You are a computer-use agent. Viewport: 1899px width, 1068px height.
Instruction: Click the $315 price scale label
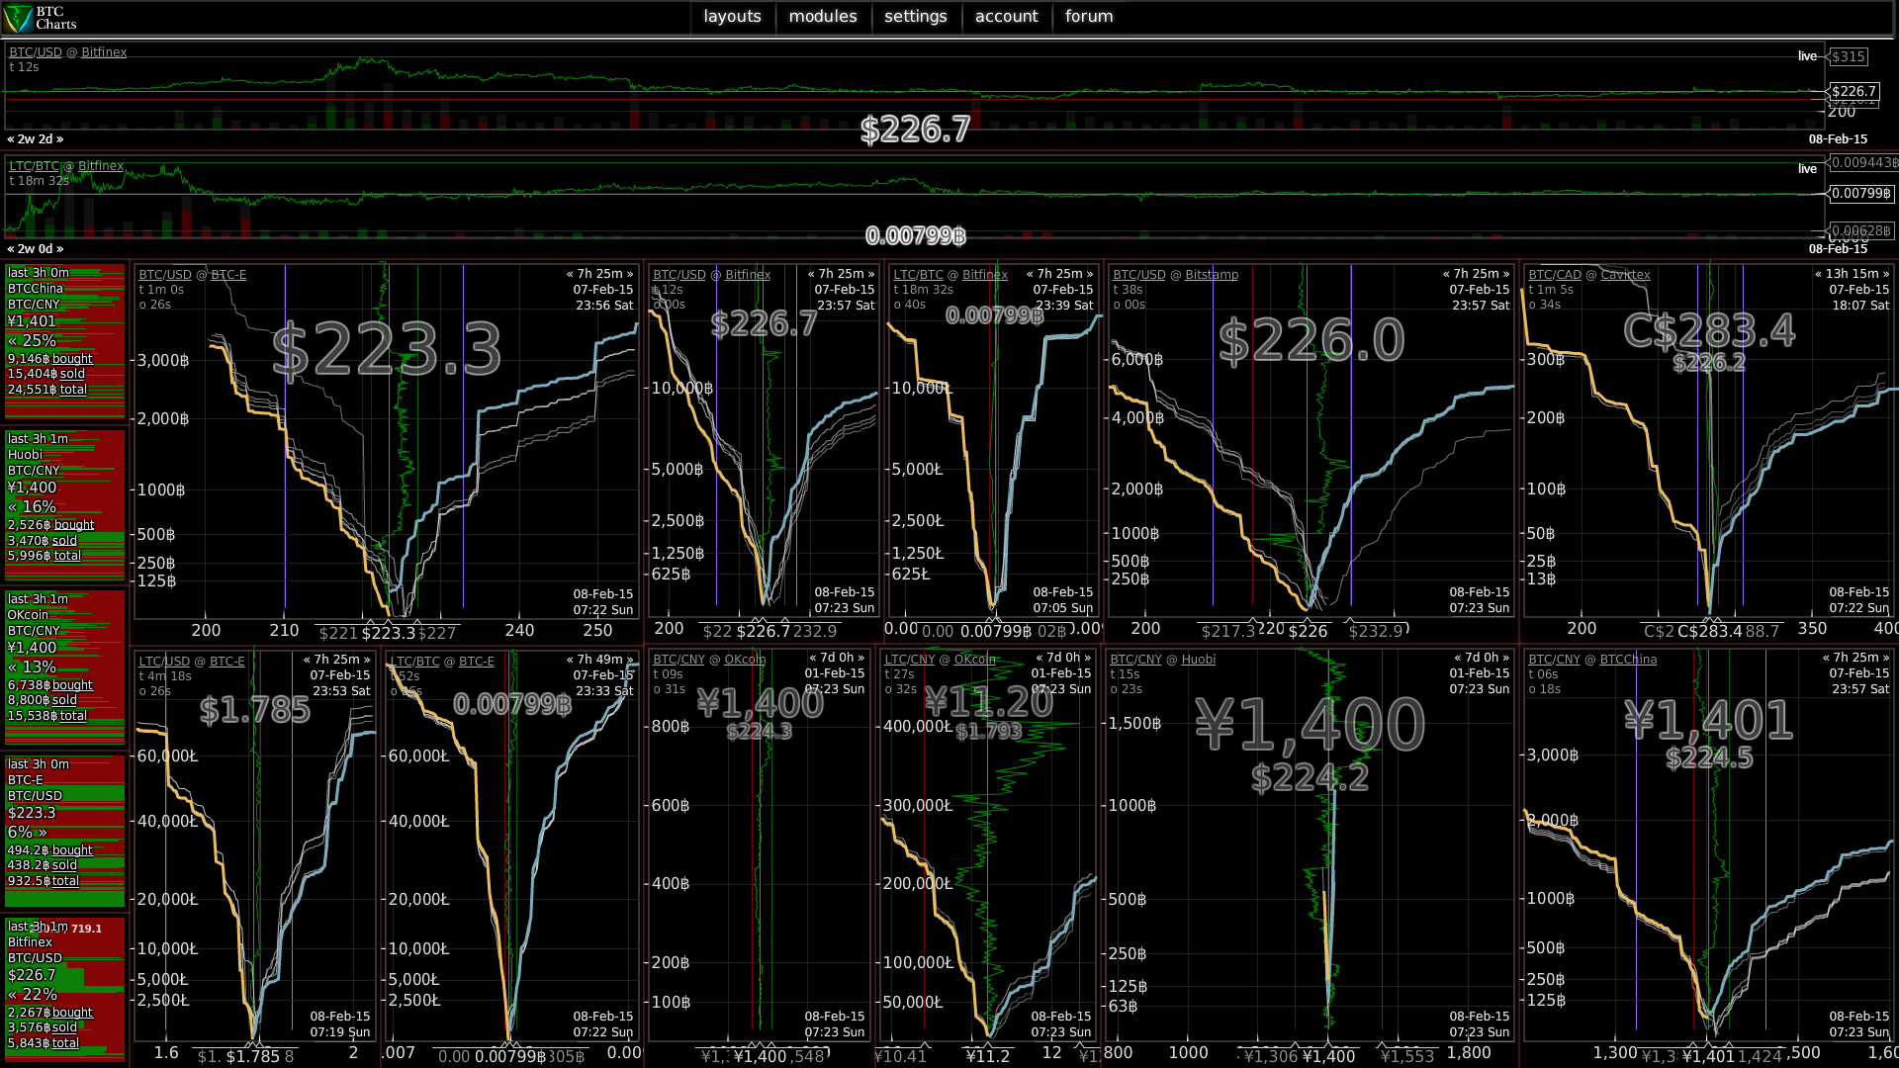tap(1848, 56)
